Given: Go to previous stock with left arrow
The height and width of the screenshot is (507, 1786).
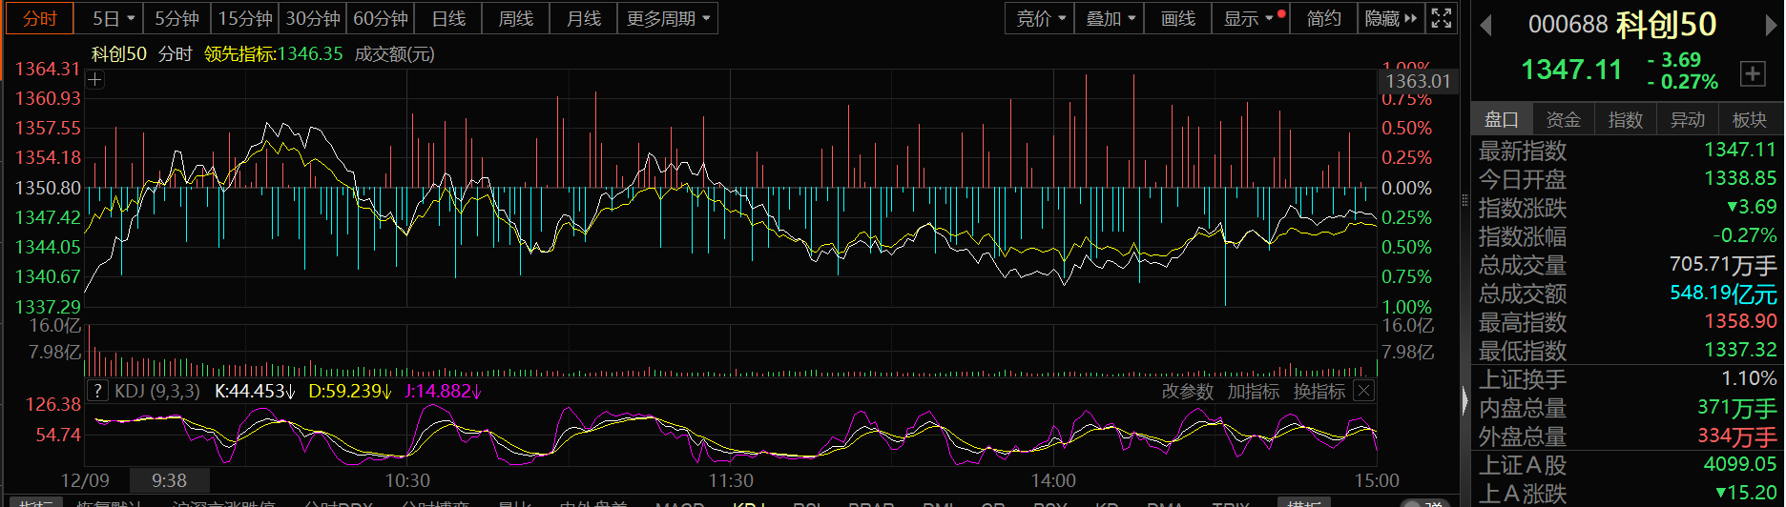Looking at the screenshot, I should coord(1485,26).
